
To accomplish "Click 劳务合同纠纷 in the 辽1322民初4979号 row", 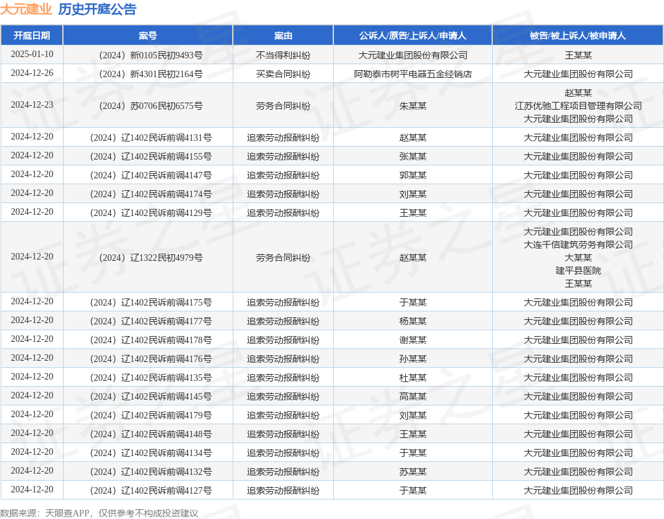I will click(x=283, y=257).
